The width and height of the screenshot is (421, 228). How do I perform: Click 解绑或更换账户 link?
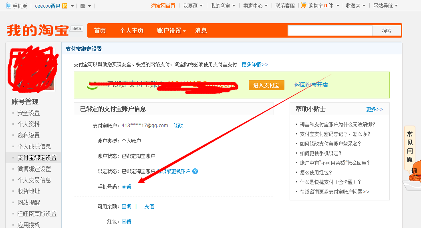pos(174,171)
